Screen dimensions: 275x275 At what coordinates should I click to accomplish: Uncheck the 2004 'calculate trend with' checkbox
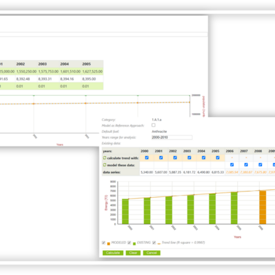(x=204, y=158)
